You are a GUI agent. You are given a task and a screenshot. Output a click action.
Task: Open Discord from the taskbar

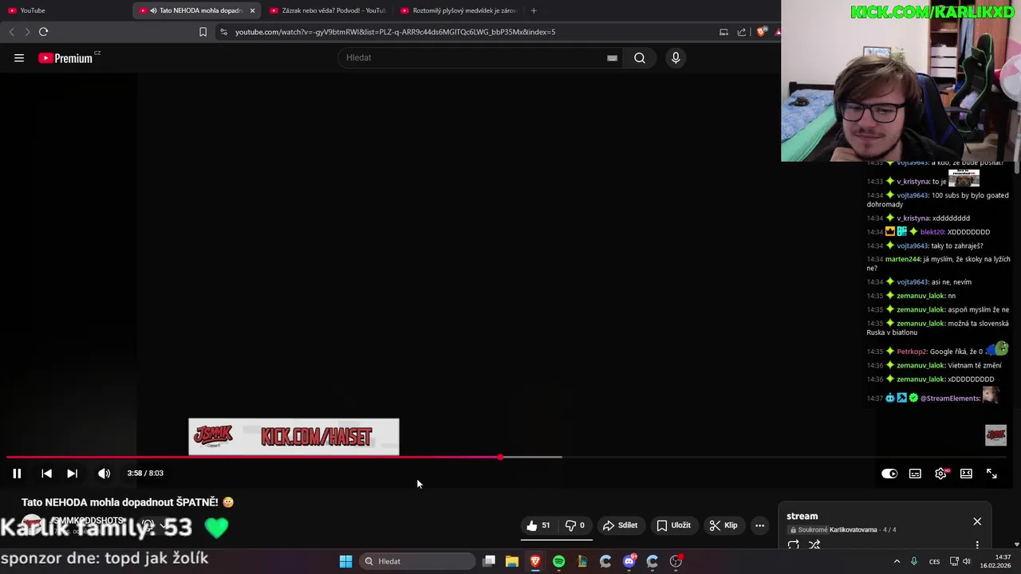point(629,561)
